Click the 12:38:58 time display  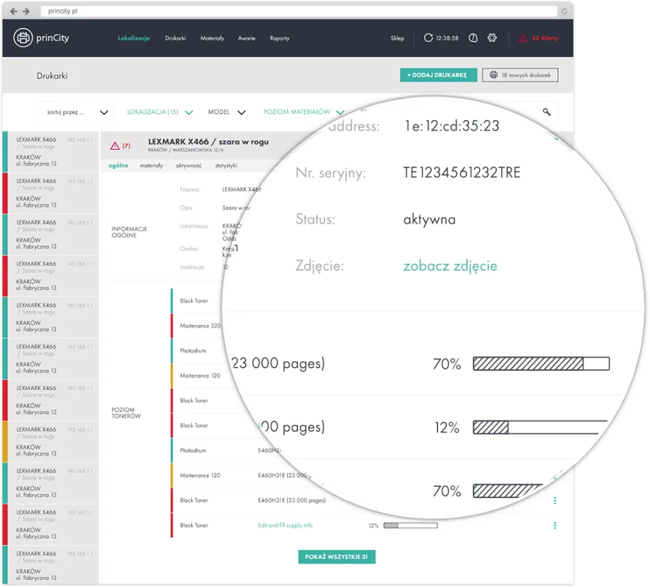pyautogui.click(x=447, y=38)
